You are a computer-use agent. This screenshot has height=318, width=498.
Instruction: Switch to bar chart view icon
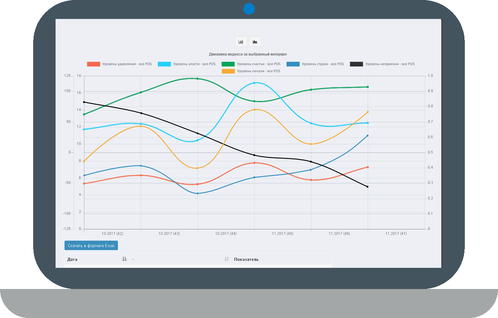tap(241, 41)
